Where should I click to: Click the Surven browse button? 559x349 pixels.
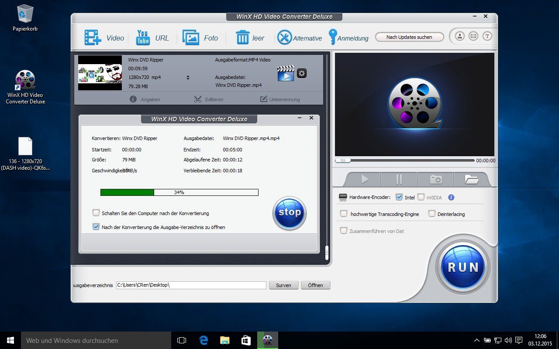283,285
